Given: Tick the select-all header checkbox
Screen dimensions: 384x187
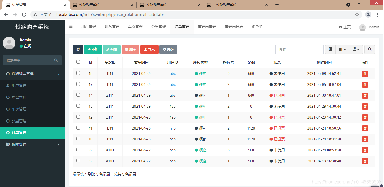Looking at the screenshot, I should point(78,62).
